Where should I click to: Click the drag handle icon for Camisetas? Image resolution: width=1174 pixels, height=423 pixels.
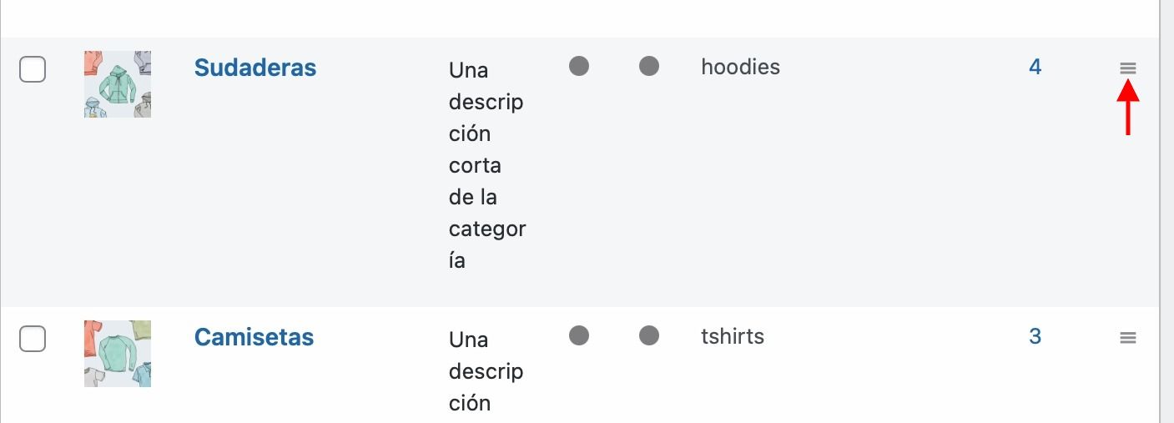(x=1128, y=338)
